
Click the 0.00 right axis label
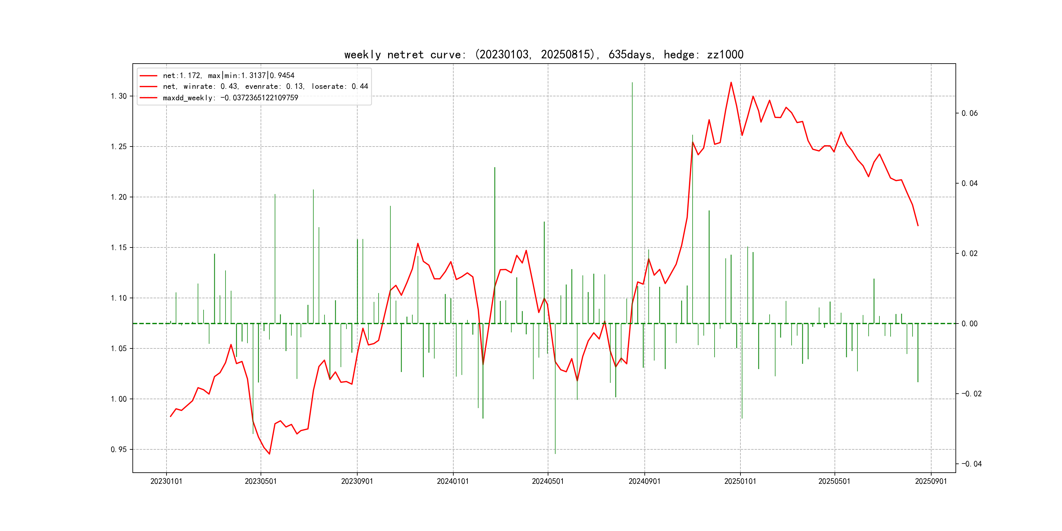[969, 324]
